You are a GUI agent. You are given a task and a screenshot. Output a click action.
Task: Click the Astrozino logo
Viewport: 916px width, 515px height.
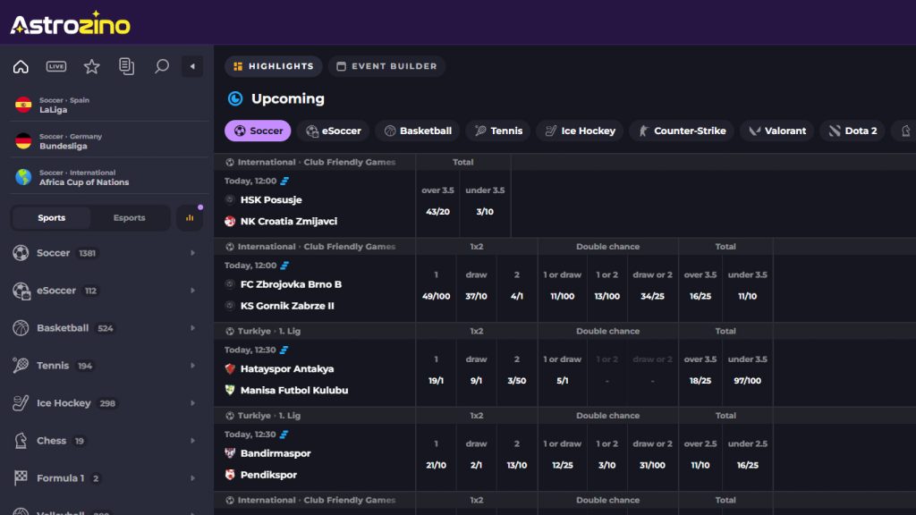coord(70,23)
